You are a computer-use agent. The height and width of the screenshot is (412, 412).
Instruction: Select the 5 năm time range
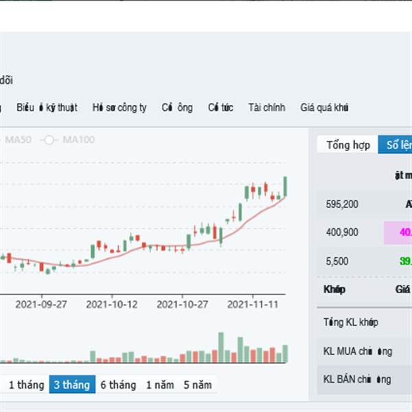pos(198,385)
